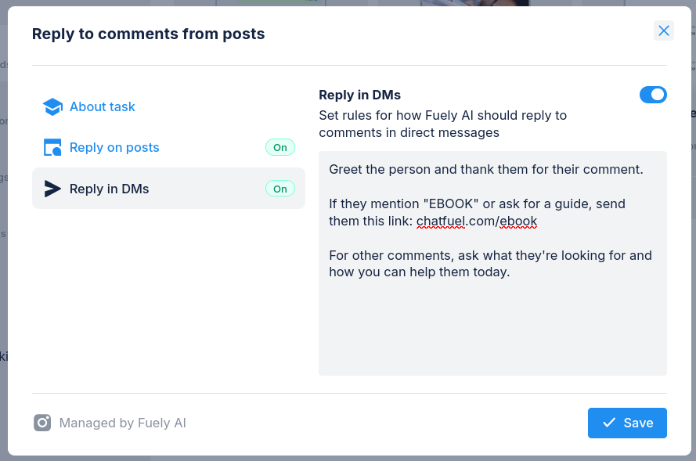Open the About task section
The width and height of the screenshot is (696, 461).
pos(102,106)
